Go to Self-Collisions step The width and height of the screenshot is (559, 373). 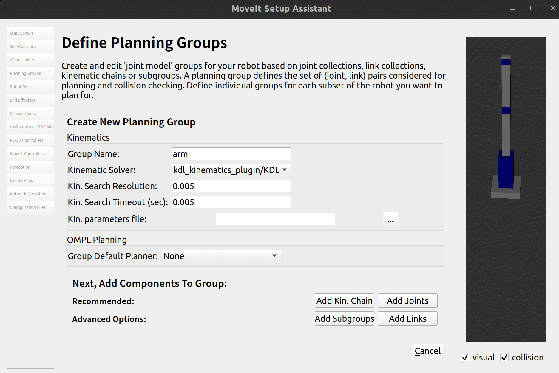coord(23,46)
